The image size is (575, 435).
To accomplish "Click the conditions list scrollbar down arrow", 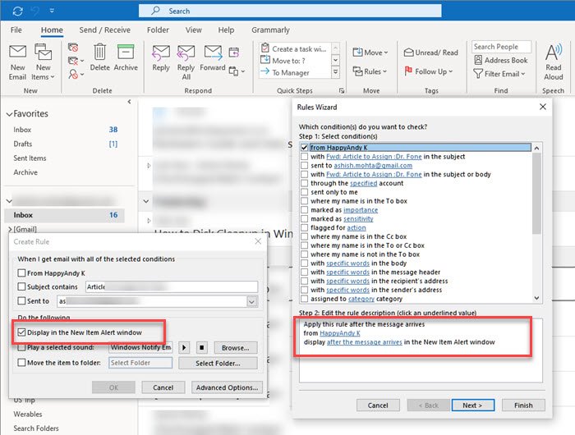I will click(536, 298).
